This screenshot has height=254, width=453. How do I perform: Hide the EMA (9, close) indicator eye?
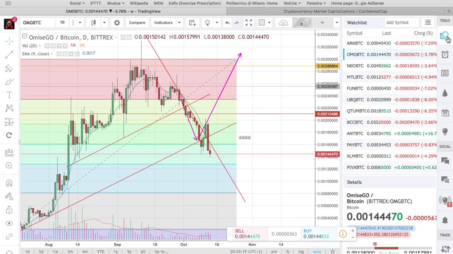pyautogui.click(x=59, y=54)
